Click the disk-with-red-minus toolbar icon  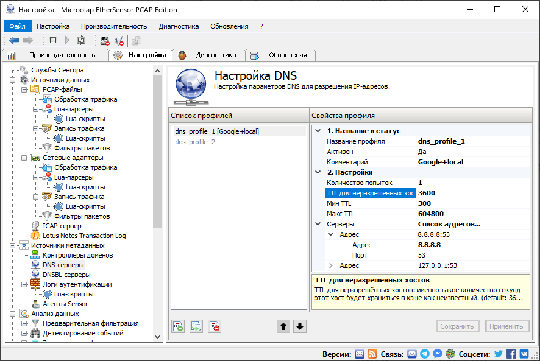pyautogui.click(x=104, y=40)
